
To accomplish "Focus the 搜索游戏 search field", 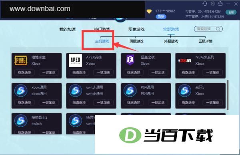I will 208,29.
